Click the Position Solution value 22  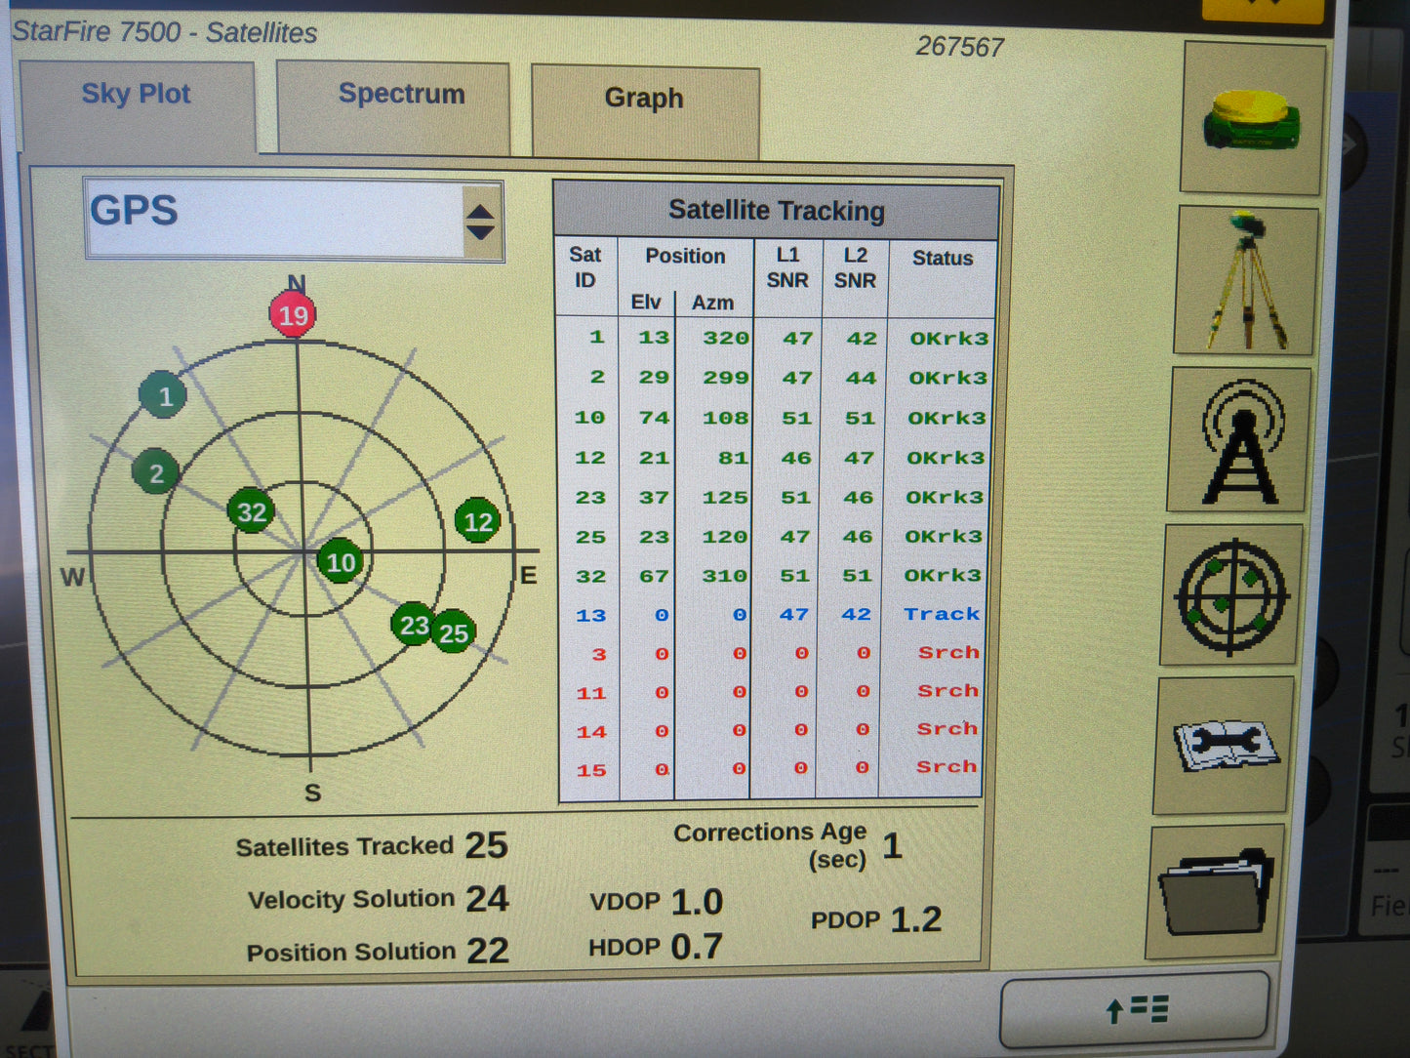tap(488, 951)
